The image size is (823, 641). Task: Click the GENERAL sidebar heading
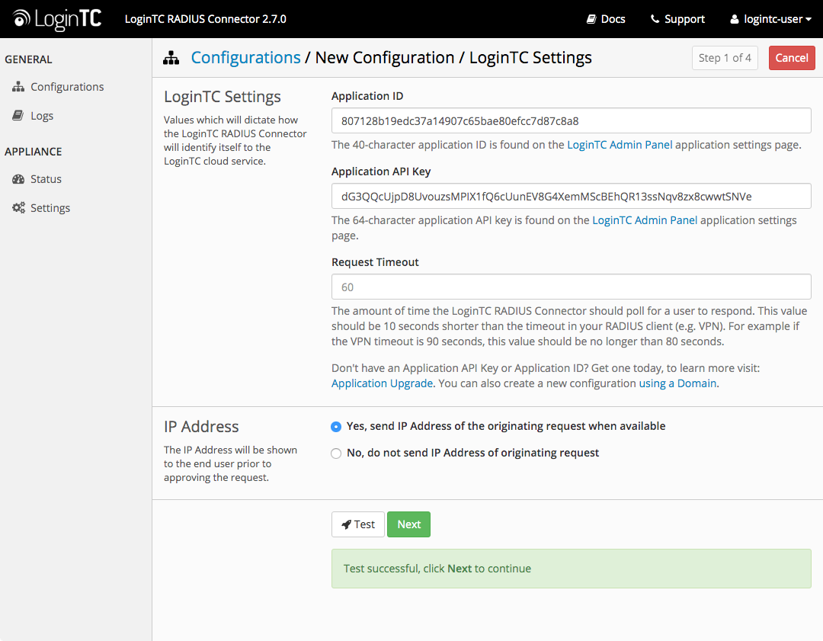click(x=28, y=59)
